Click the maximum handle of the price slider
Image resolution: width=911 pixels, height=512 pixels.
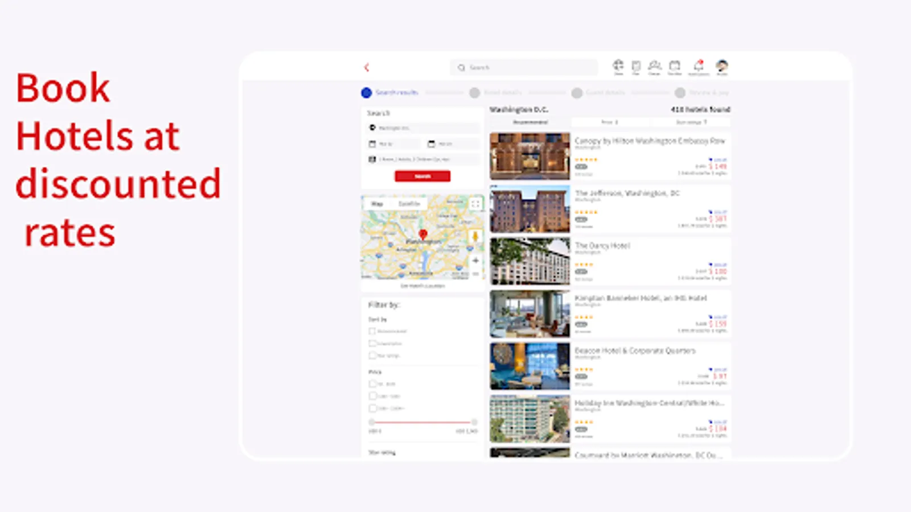pos(474,422)
